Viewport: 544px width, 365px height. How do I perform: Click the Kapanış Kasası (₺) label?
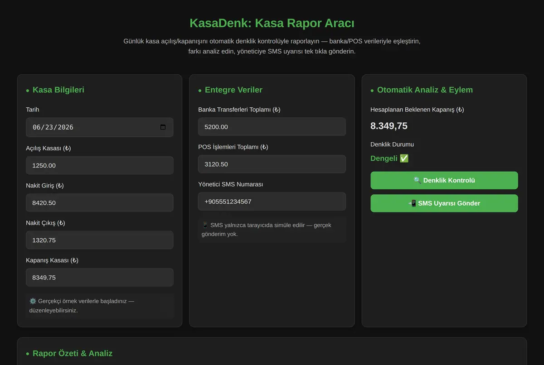tap(52, 260)
